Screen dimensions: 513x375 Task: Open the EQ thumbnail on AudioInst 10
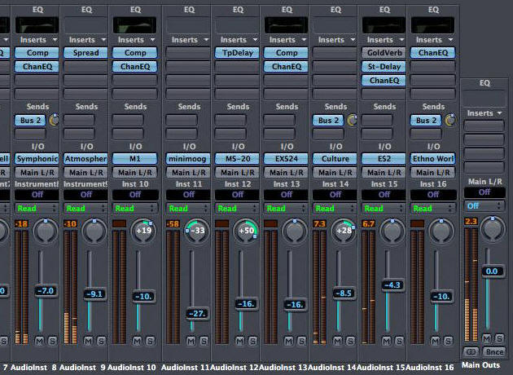(x=134, y=25)
